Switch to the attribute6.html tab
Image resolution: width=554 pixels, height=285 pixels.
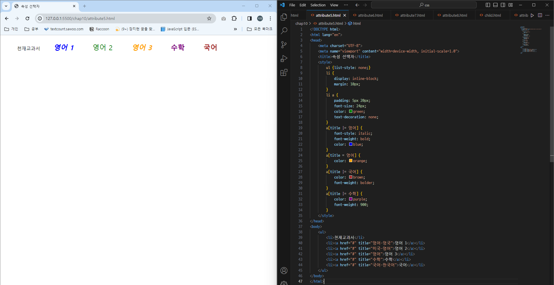[x=370, y=15]
